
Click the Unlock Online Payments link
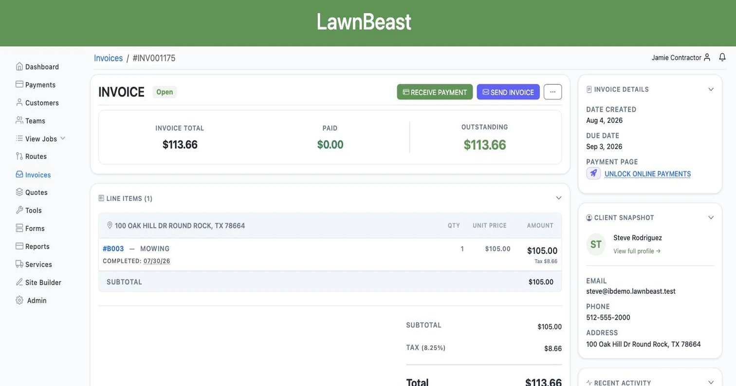[647, 174]
